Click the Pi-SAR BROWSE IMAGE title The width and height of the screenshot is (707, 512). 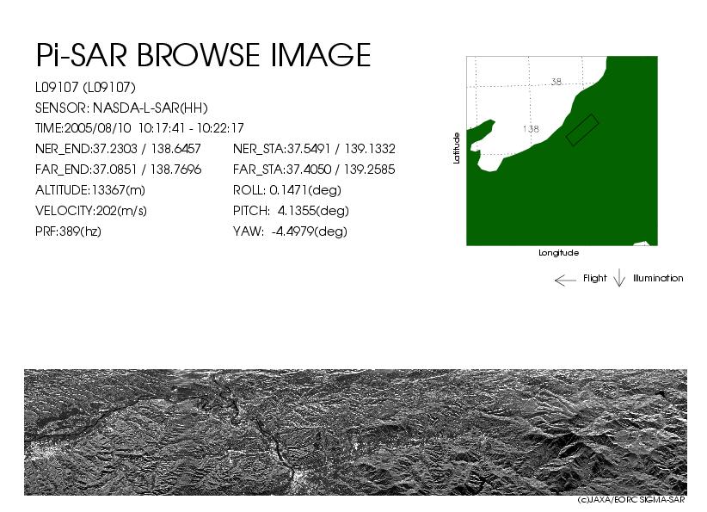(x=203, y=55)
